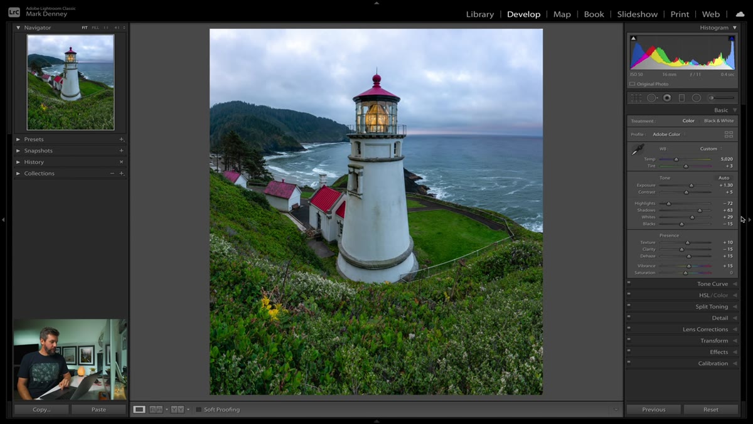Switch to the Slideshow module

click(638, 14)
